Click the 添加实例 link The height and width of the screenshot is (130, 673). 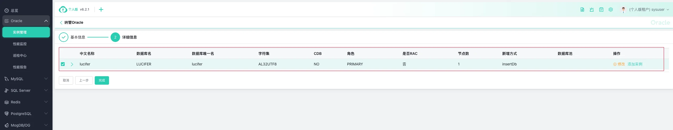[x=635, y=64]
